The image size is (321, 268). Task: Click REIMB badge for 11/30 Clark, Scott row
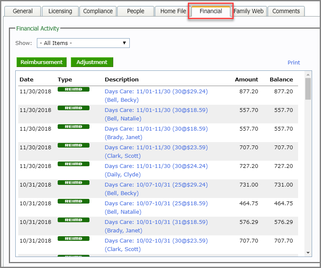pos(73,145)
